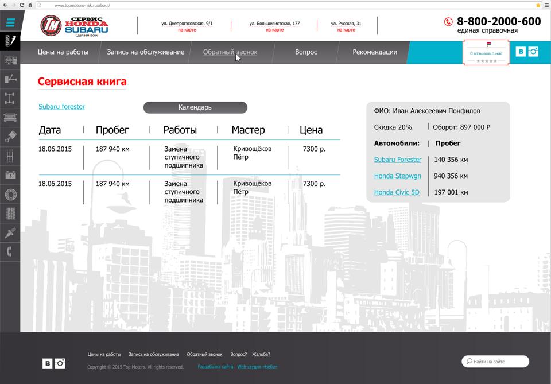Viewport: 551px width, 384px height.
Task: Open Instagram icon in header bar
Action: pyautogui.click(x=533, y=52)
